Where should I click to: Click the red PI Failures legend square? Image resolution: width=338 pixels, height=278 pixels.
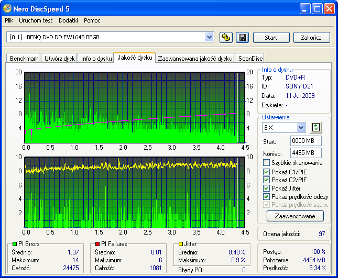[97, 244]
